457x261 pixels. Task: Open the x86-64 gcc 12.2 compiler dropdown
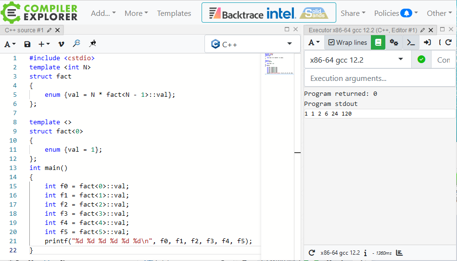tap(357, 60)
